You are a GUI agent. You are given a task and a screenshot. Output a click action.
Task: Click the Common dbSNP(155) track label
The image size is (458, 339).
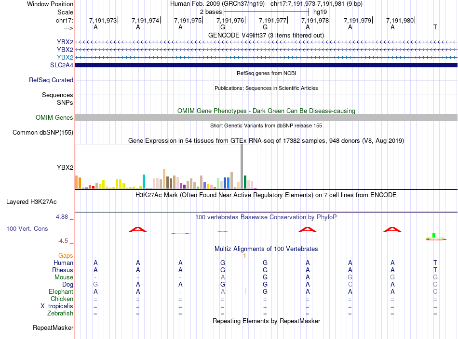[x=43, y=132]
